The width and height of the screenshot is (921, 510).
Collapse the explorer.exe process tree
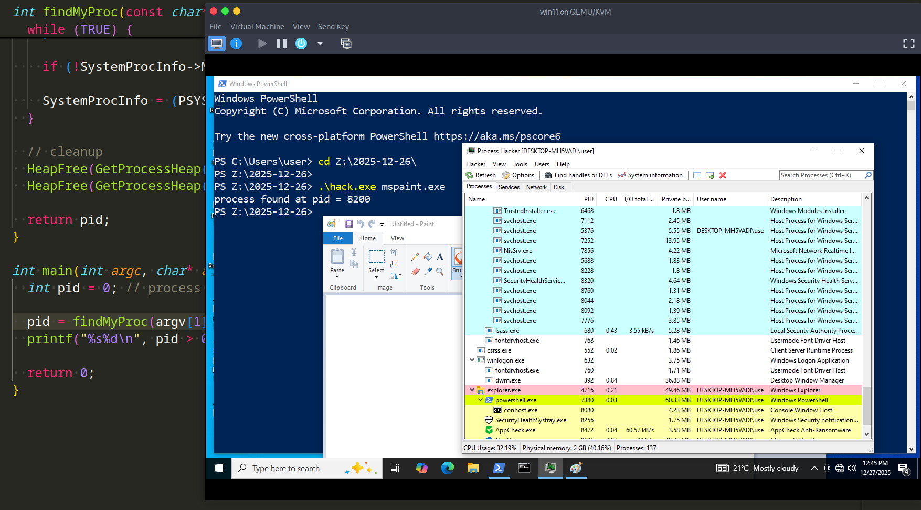pos(472,390)
